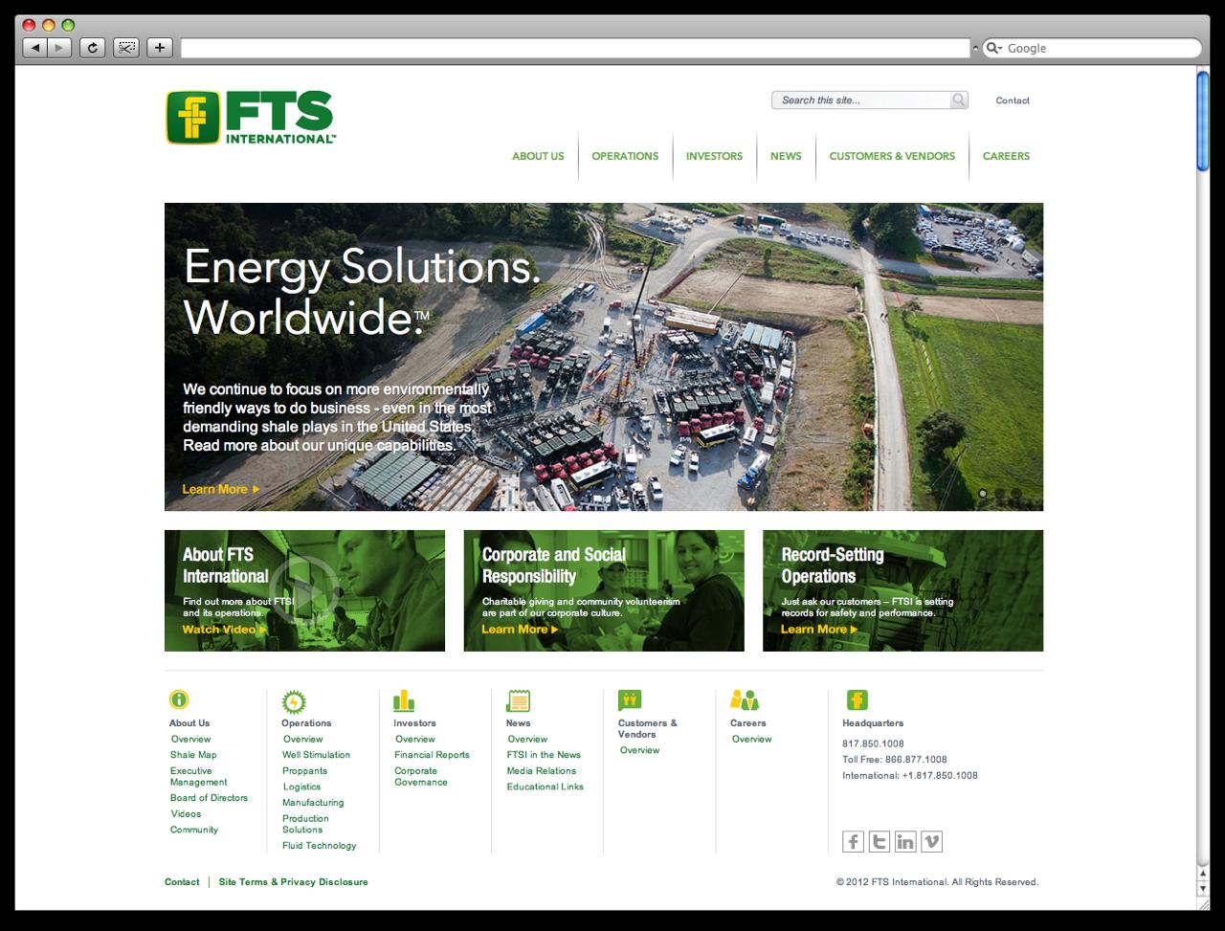Click Watch Video on About FTS tile
Image resolution: width=1225 pixels, height=931 pixels.
(x=225, y=630)
